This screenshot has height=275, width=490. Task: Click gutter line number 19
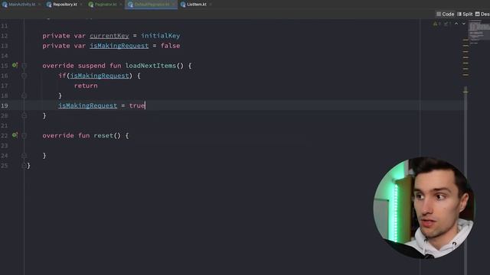click(x=4, y=105)
